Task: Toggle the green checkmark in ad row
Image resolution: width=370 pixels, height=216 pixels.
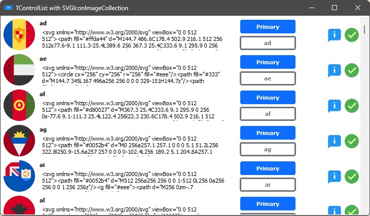Action: (x=352, y=35)
